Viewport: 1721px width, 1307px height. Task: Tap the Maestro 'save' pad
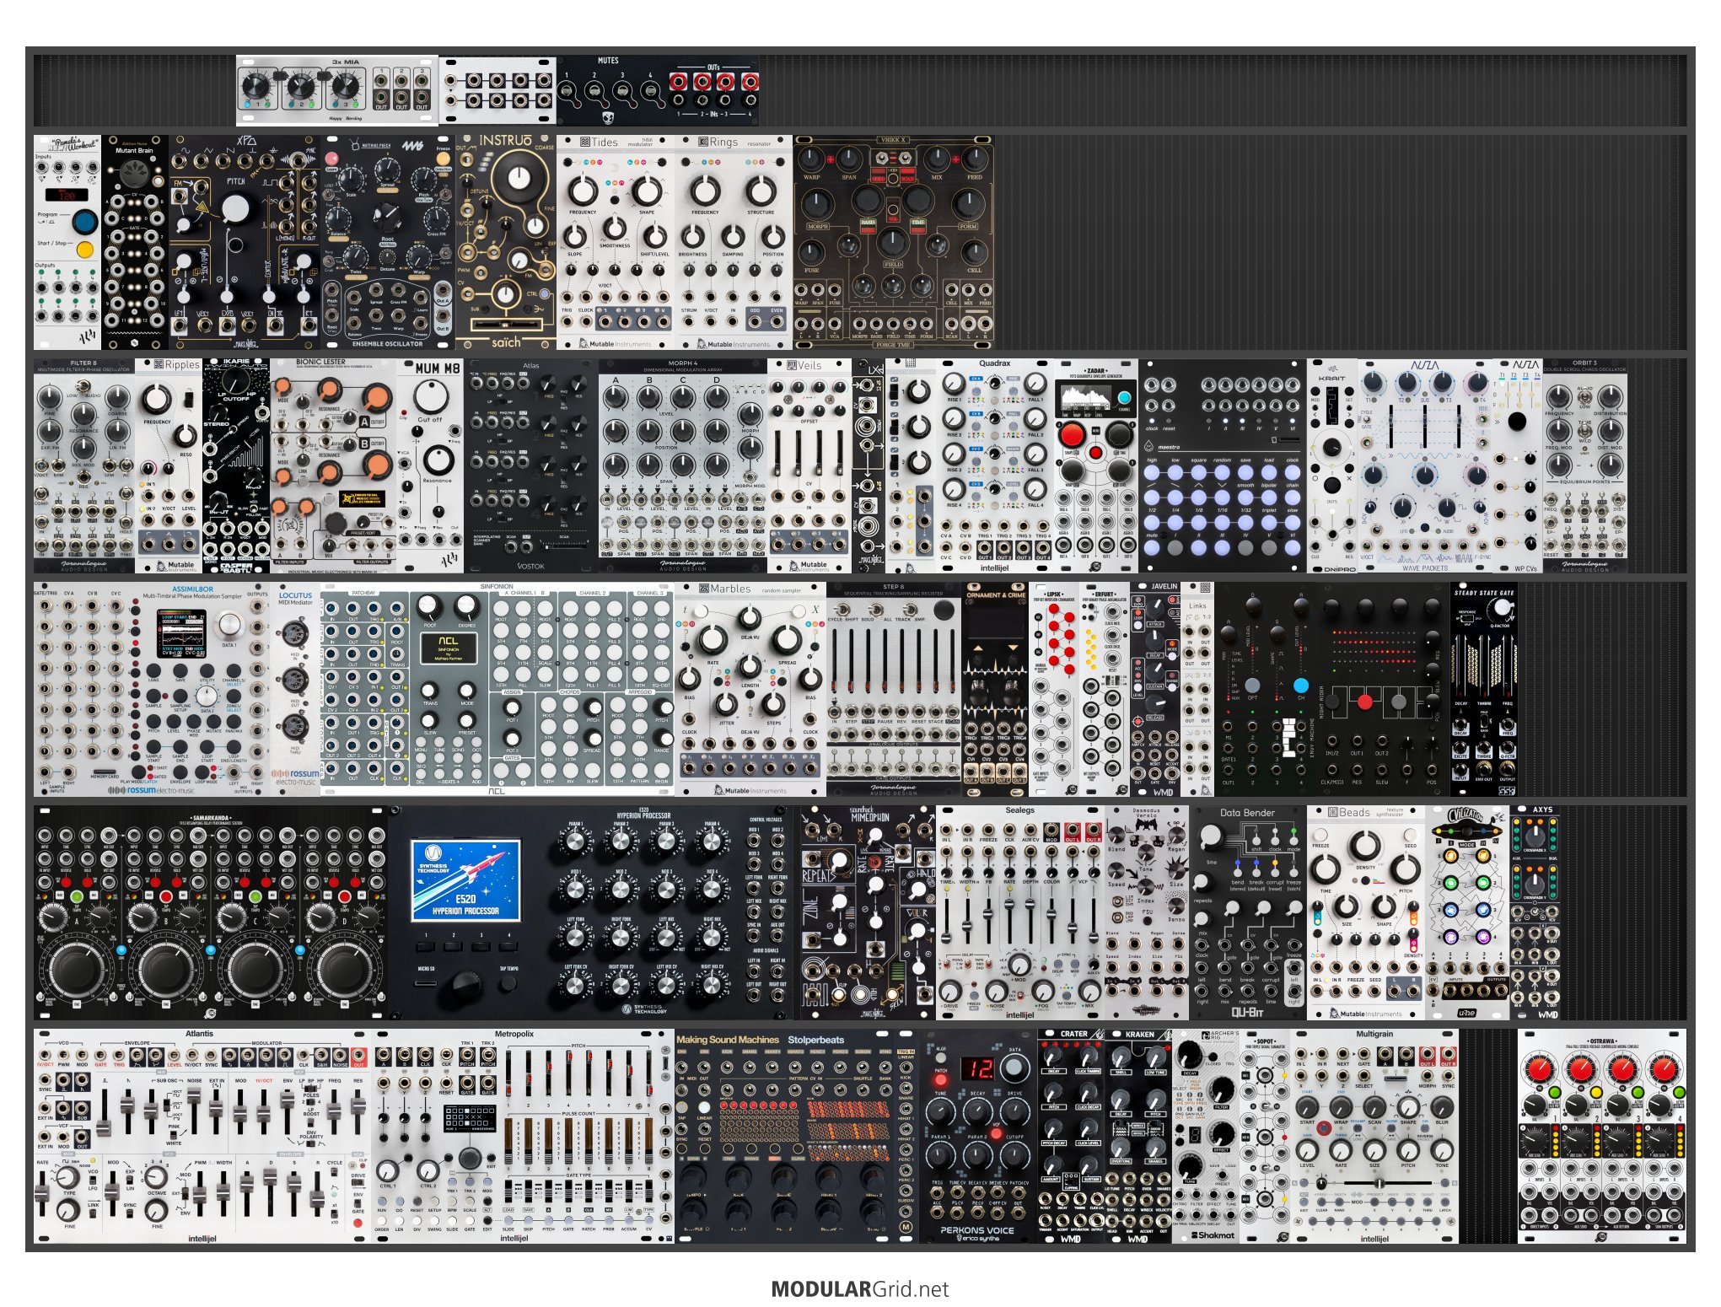[1245, 474]
